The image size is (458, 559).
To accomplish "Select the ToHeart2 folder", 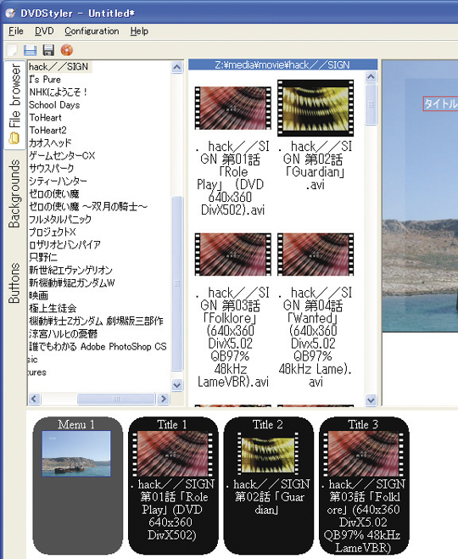I will click(47, 130).
